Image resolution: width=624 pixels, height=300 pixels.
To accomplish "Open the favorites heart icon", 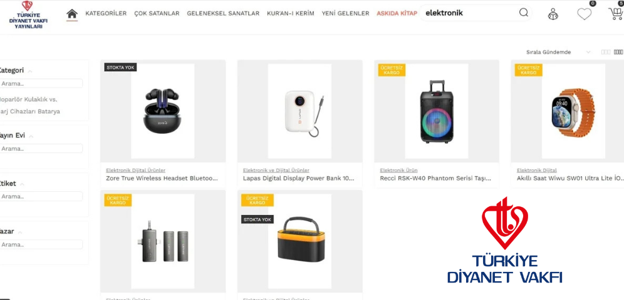I will click(584, 14).
